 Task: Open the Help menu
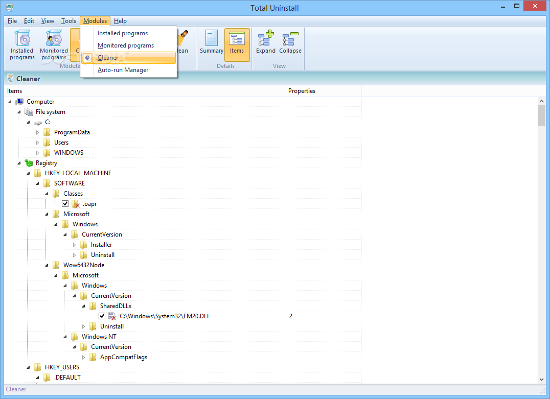[x=120, y=20]
